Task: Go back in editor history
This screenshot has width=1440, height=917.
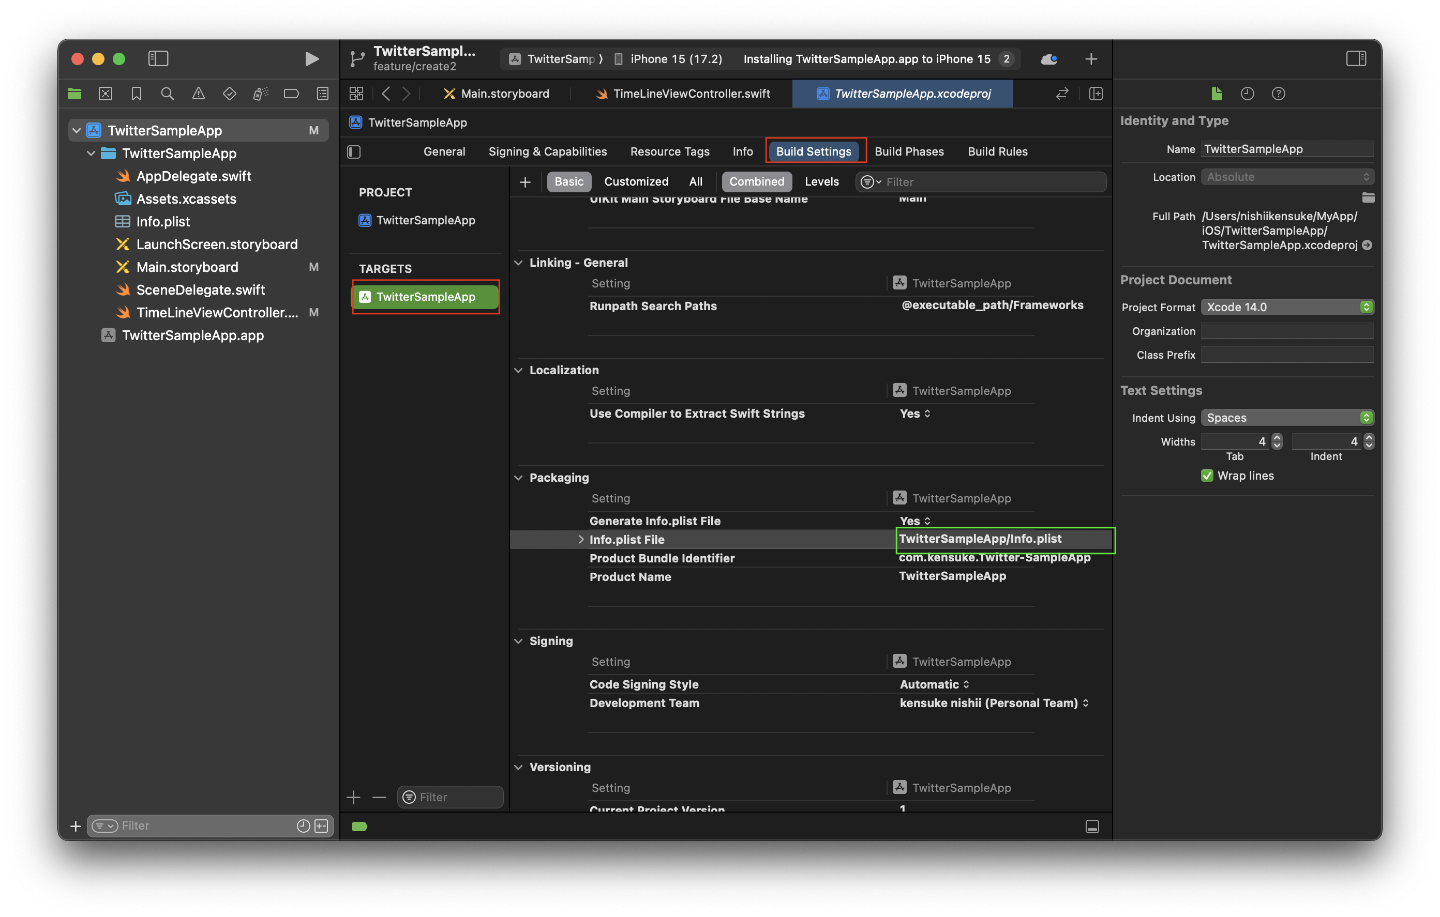Action: pyautogui.click(x=386, y=94)
